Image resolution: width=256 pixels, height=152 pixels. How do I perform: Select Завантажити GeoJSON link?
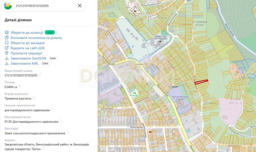click(28, 58)
